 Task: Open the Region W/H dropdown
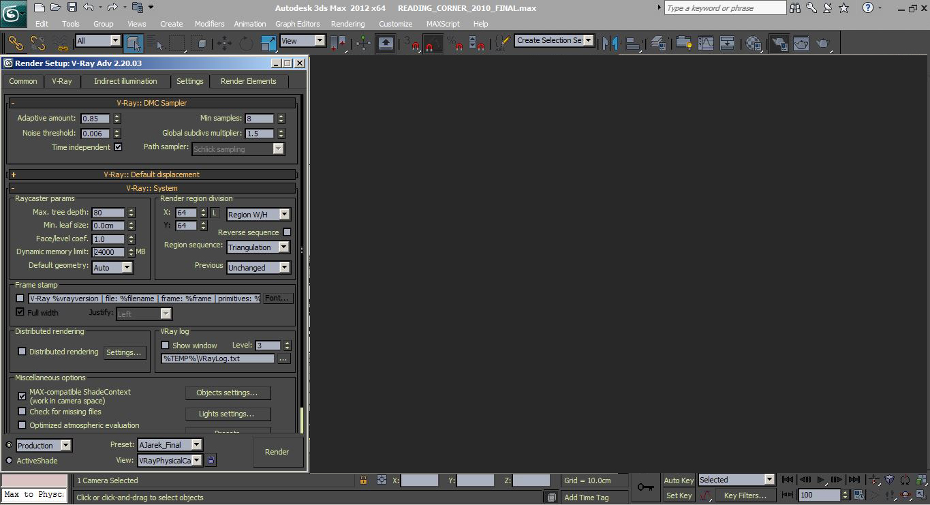[x=258, y=215]
